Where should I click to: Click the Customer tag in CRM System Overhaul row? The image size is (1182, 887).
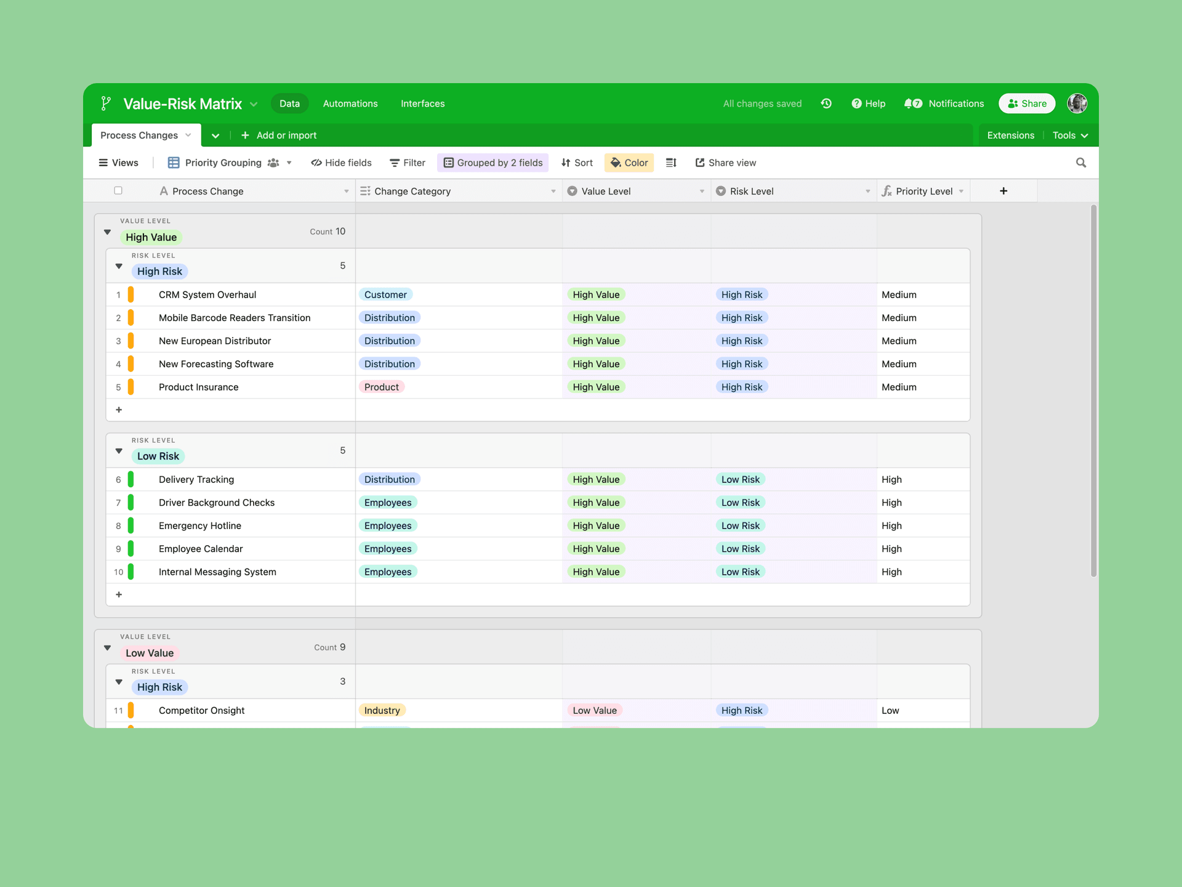[385, 294]
